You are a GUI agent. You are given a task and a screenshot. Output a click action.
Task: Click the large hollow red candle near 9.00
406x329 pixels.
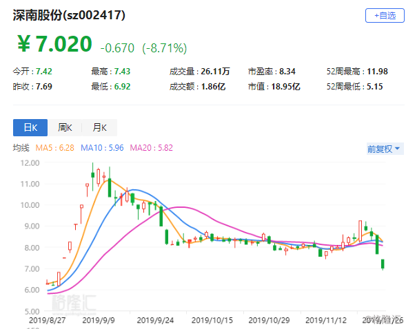coord(360,231)
